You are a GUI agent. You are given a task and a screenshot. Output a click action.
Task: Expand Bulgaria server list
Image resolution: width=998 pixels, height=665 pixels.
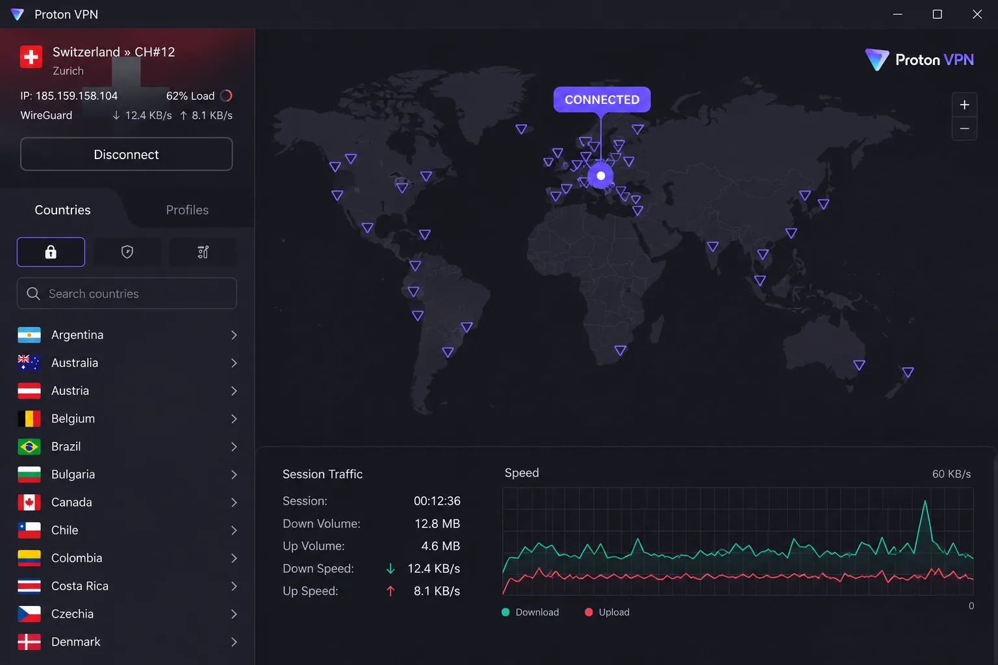point(234,475)
